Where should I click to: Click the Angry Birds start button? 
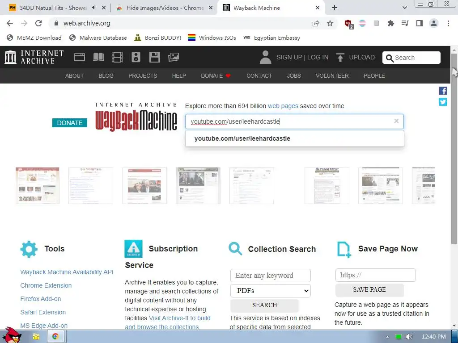coord(12,335)
